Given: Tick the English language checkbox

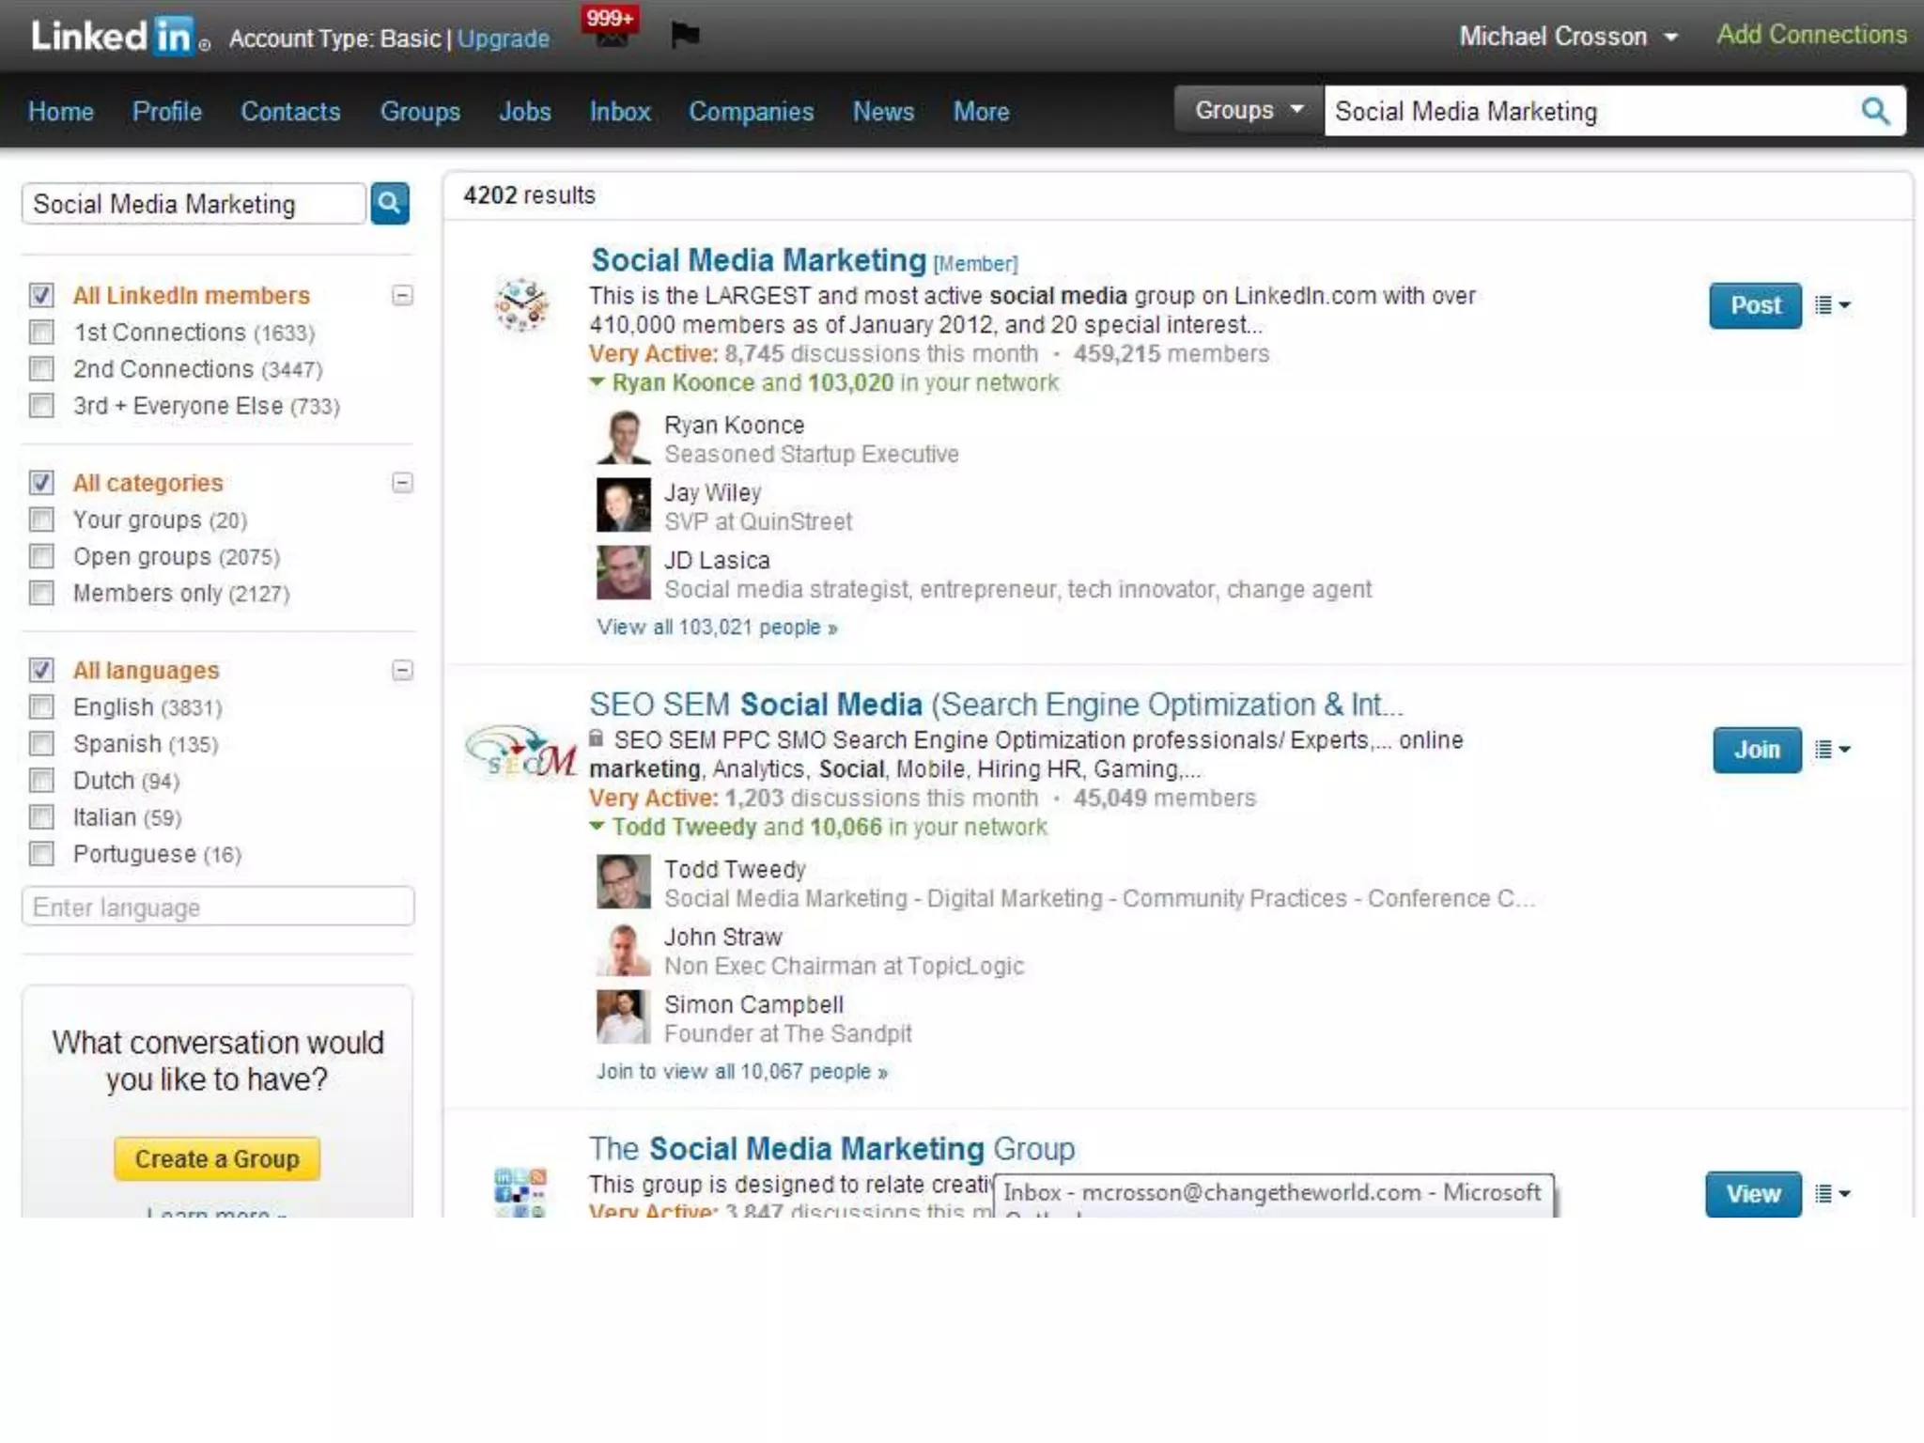Looking at the screenshot, I should (x=41, y=707).
